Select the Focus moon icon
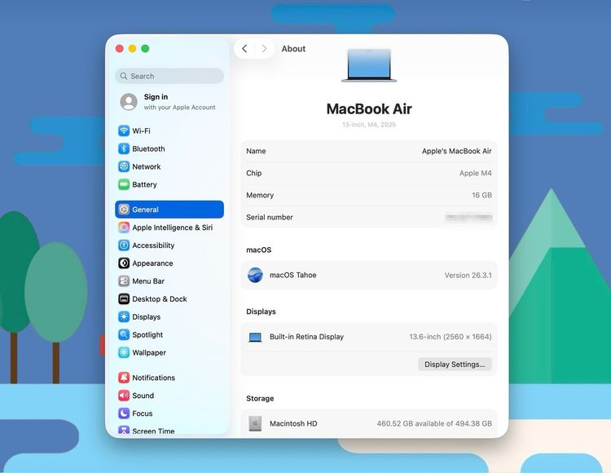Screen dimensions: 611x473 [x=124, y=413]
